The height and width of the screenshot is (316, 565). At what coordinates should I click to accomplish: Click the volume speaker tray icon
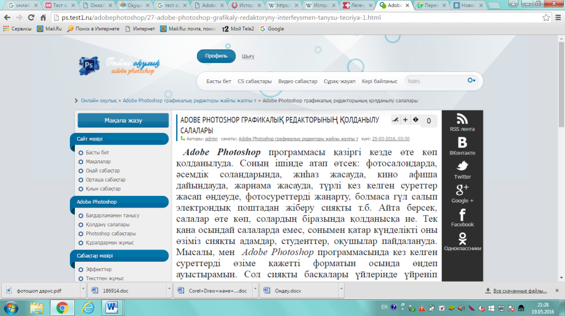(461, 308)
